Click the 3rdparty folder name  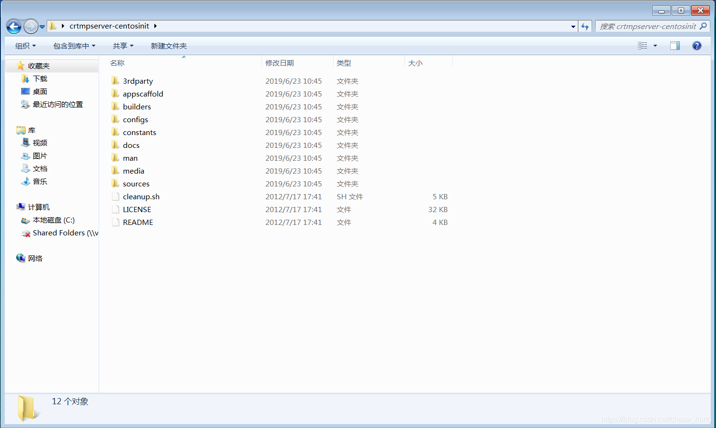(x=138, y=81)
